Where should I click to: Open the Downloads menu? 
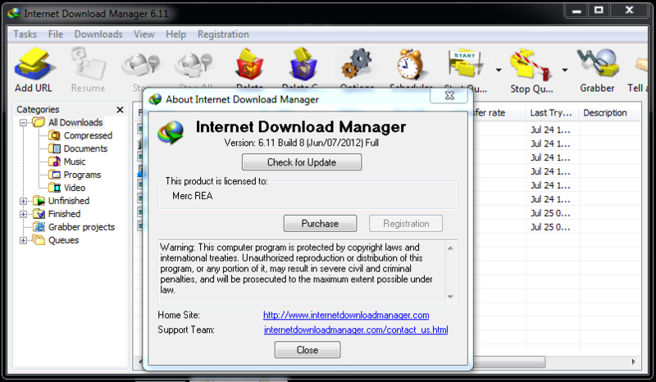click(x=98, y=34)
